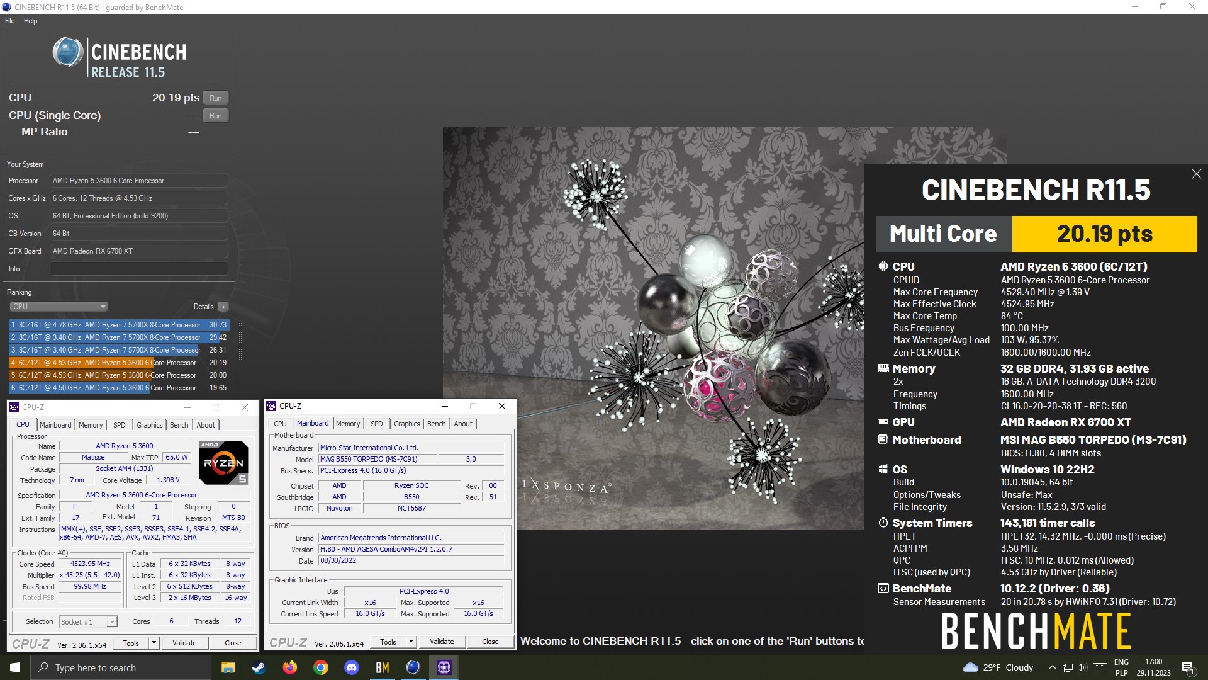Image resolution: width=1208 pixels, height=680 pixels.
Task: Open the File menu
Action: [10, 21]
